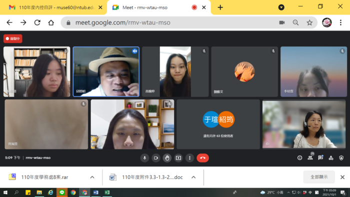This screenshot has width=350, height=197.
Task: Select the speaking participant tile with hat
Action: [x=106, y=71]
